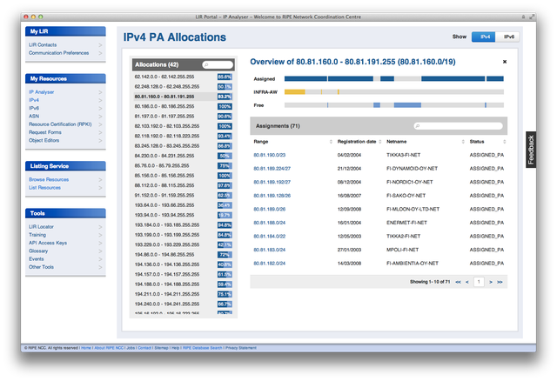Open assignment 80.81.188.0/24
Image resolution: width=557 pixels, height=381 pixels.
click(x=269, y=223)
